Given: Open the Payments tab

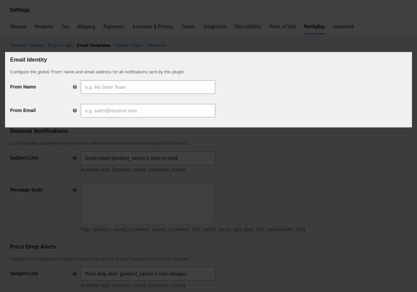Looking at the screenshot, I should click(x=114, y=27).
